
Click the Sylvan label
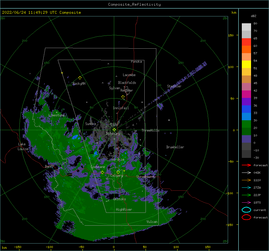click(x=114, y=88)
